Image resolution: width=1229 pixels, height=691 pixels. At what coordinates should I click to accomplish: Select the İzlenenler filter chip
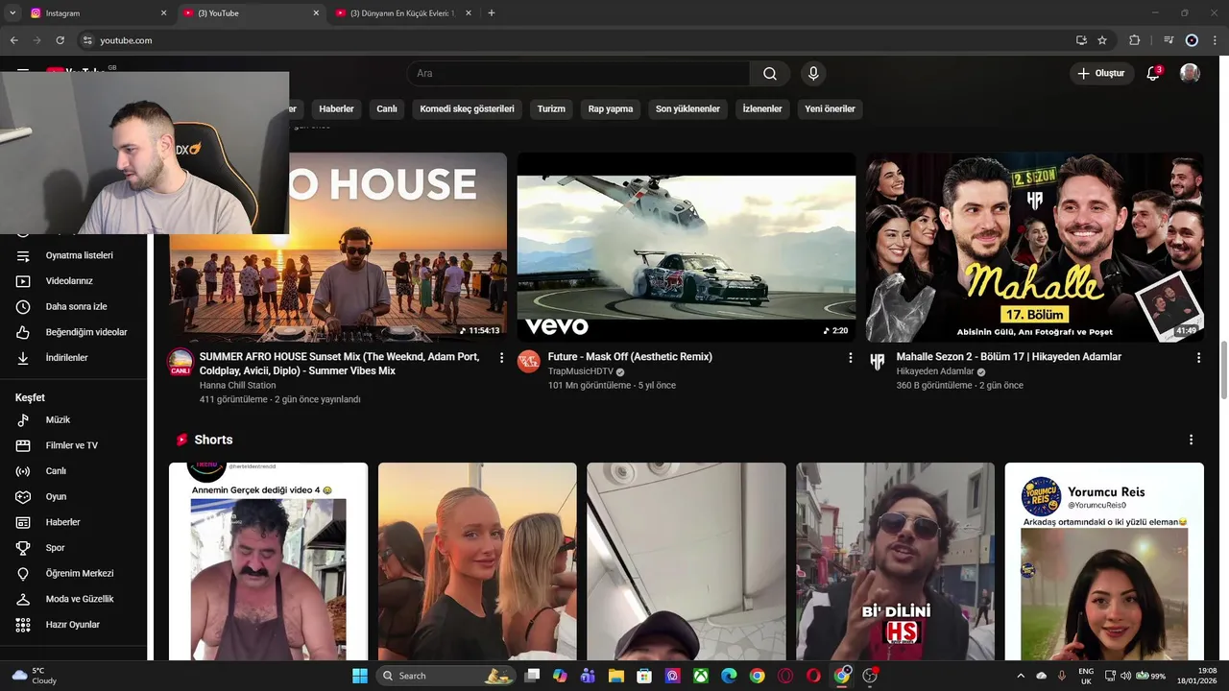pos(762,109)
